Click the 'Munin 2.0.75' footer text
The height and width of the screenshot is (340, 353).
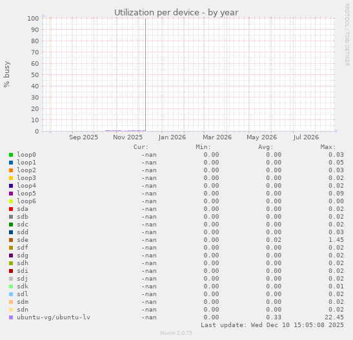pos(176,333)
